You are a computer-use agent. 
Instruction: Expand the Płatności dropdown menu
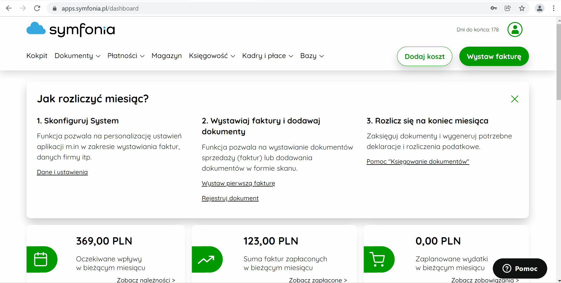[x=126, y=56]
